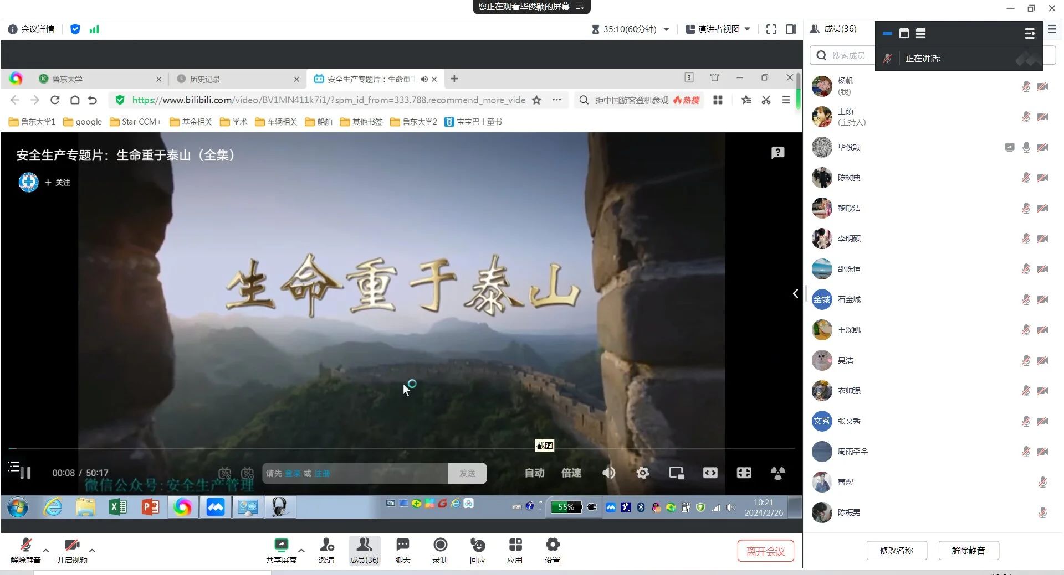Viewport: 1064px width, 575px height.
Task: Check the green network signal bars icon
Action: 94,29
